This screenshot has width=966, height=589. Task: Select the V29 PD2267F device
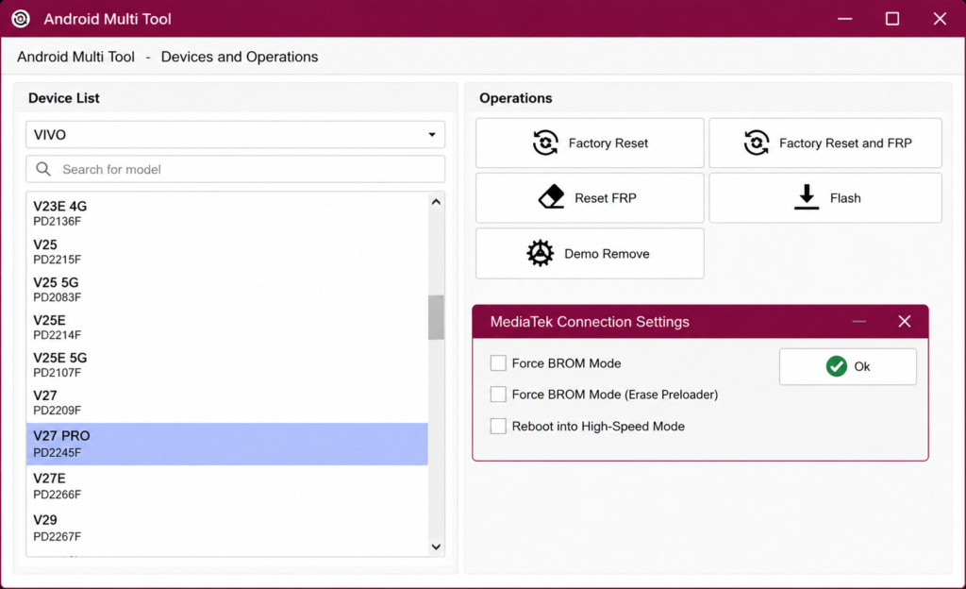point(227,528)
